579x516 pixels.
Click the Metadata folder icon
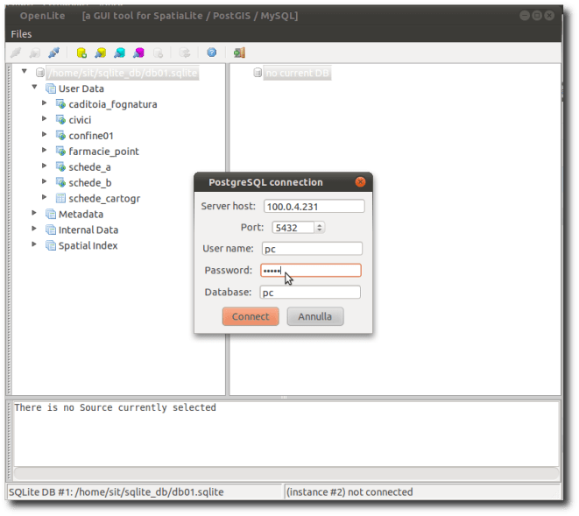(x=51, y=215)
